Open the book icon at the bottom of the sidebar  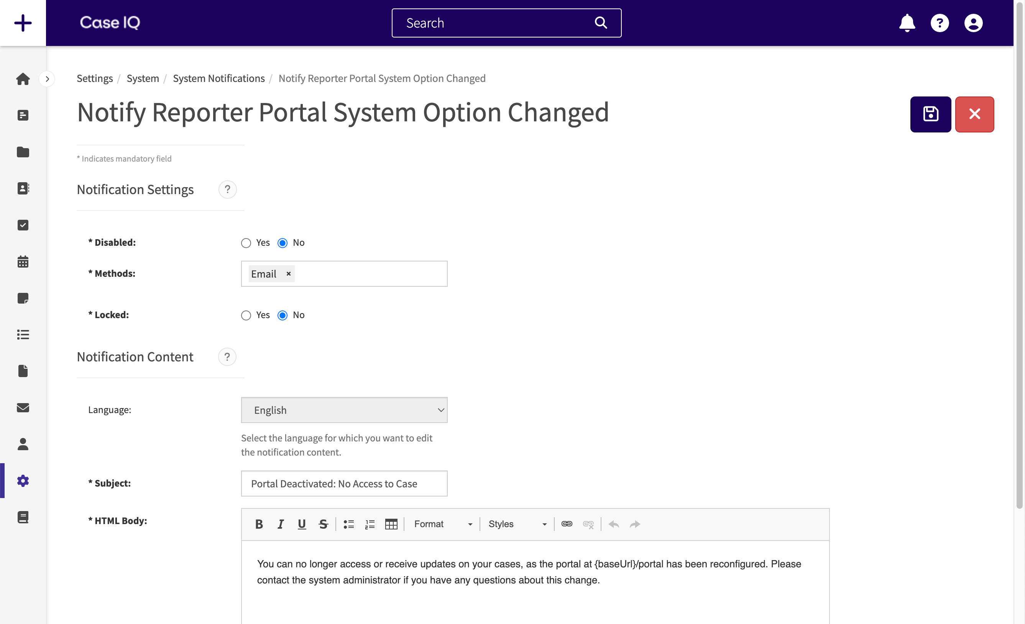(23, 517)
